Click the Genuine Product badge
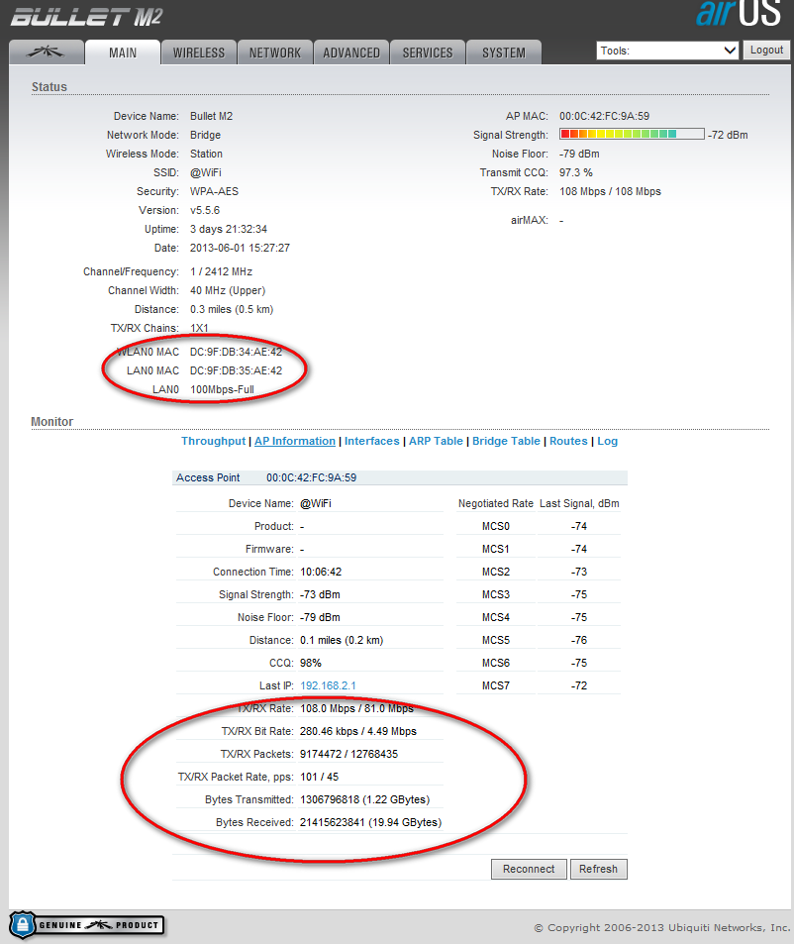The height and width of the screenshot is (944, 794). (87, 925)
